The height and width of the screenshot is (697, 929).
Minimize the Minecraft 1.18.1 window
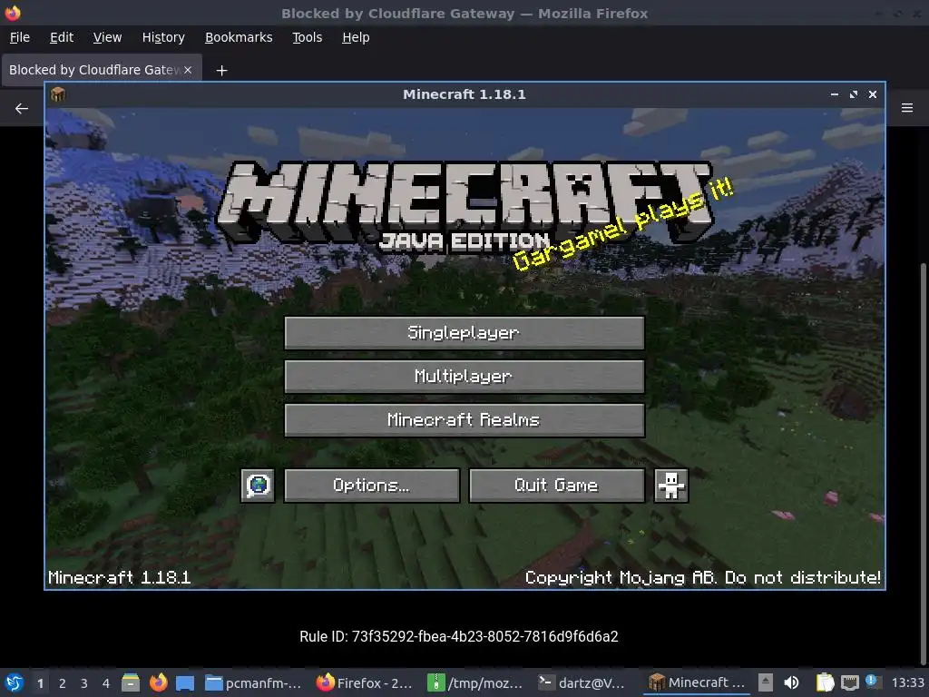pos(835,94)
